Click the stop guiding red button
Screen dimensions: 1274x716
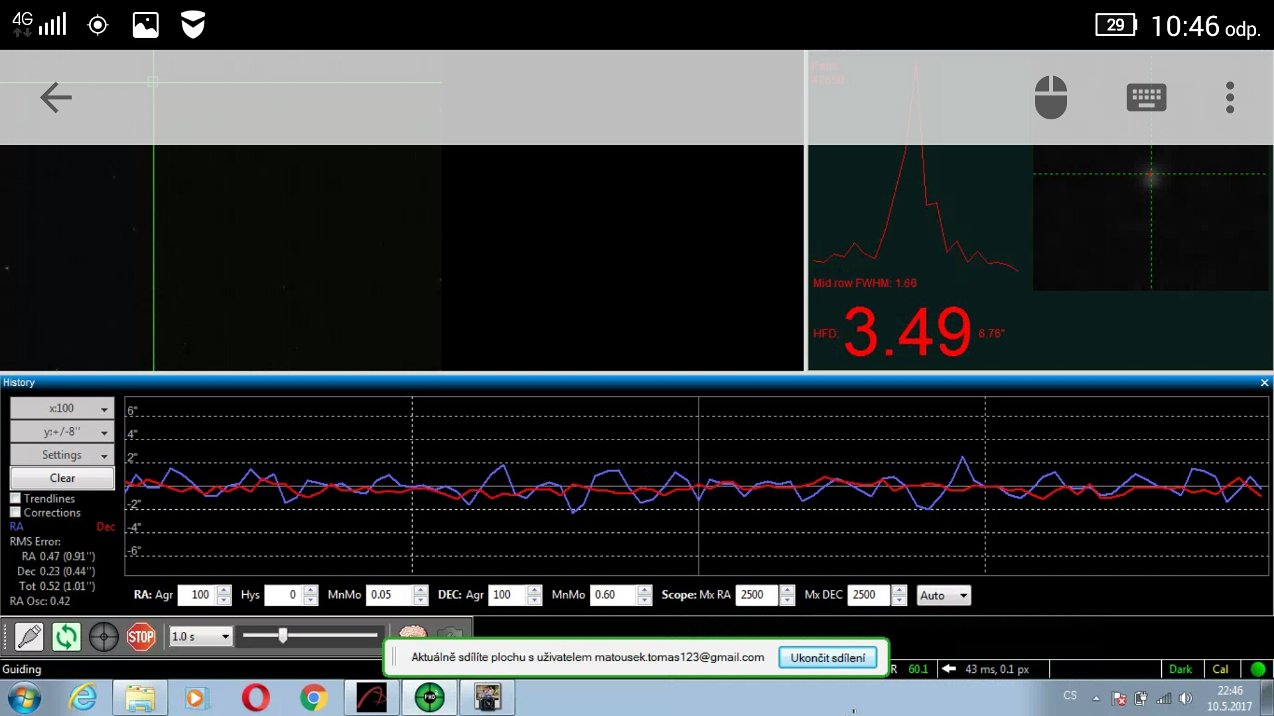coord(141,636)
